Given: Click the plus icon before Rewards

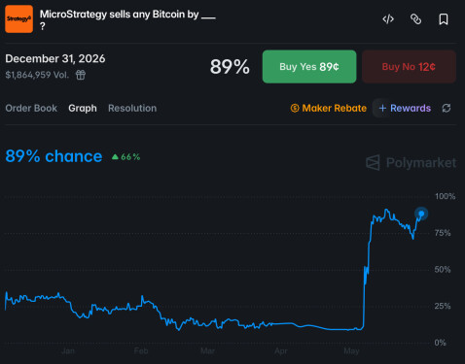Looking at the screenshot, I should click(x=382, y=108).
